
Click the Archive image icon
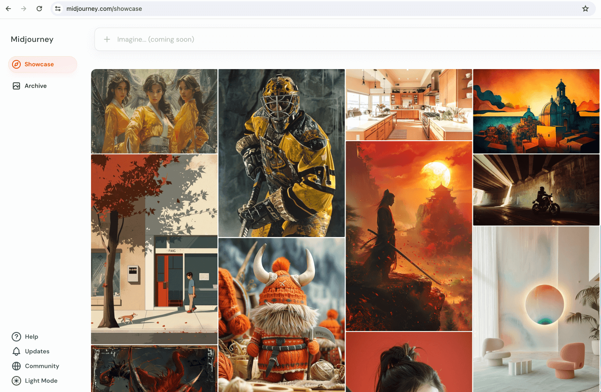(x=16, y=86)
